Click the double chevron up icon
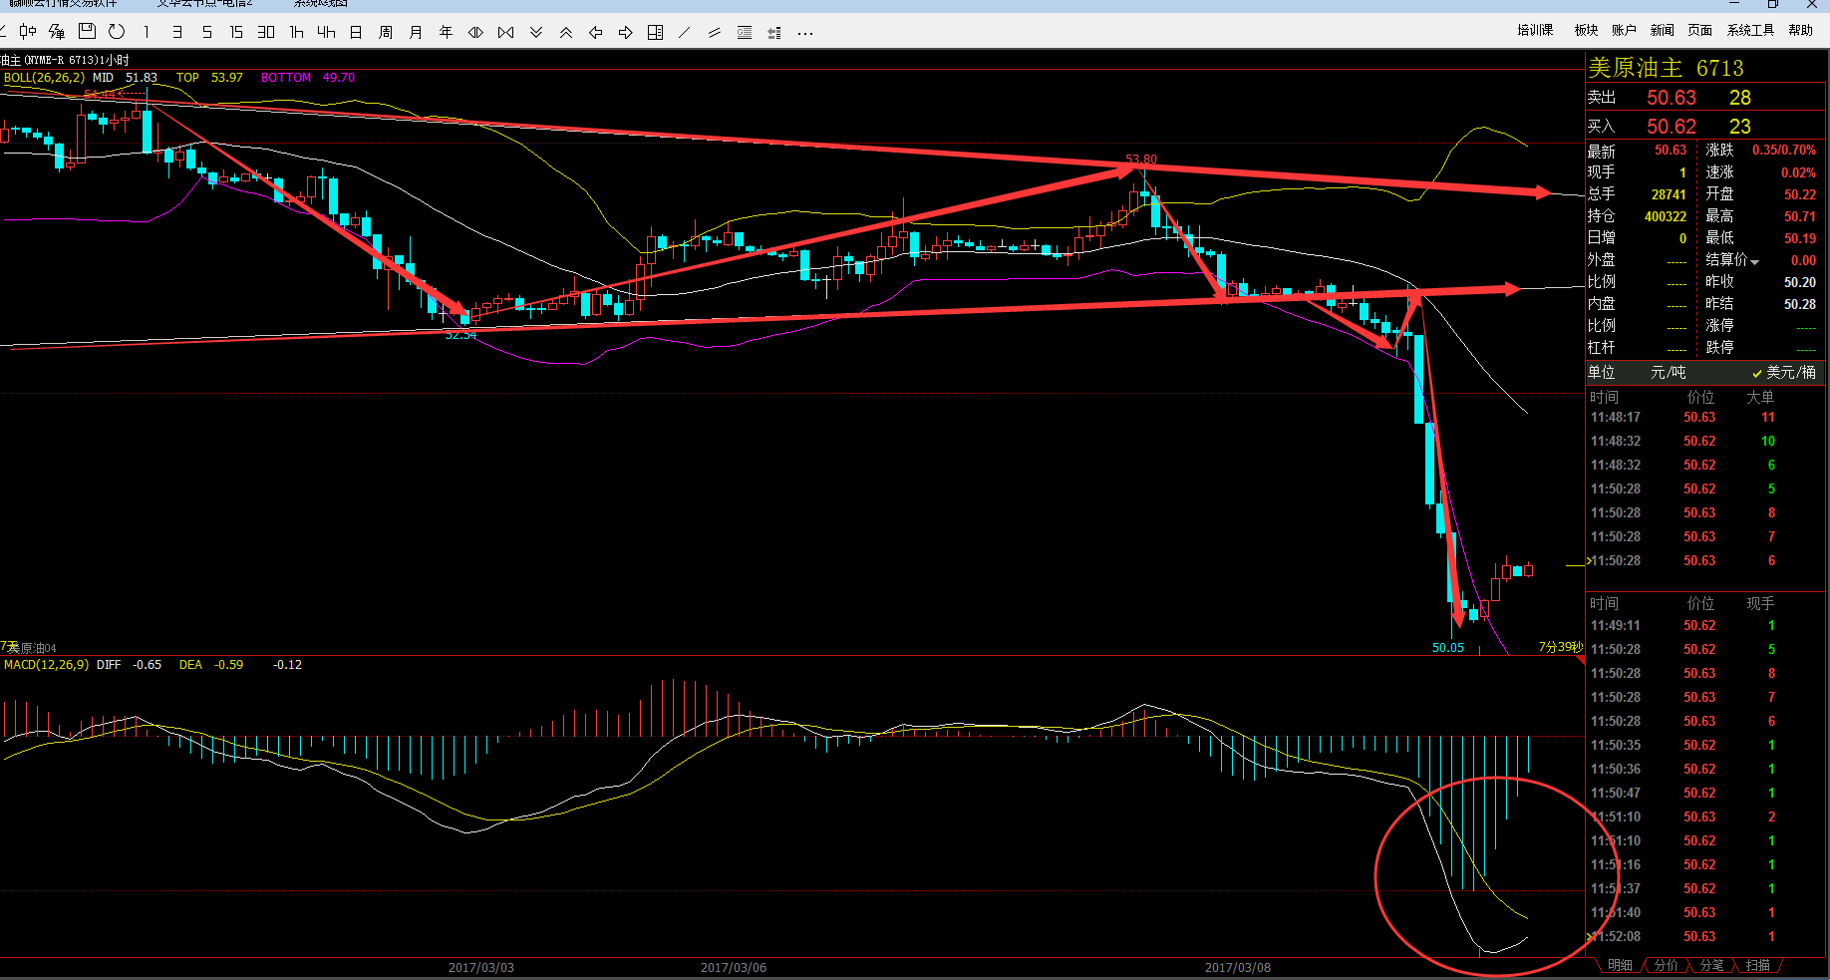This screenshot has width=1830, height=980. pyautogui.click(x=565, y=32)
